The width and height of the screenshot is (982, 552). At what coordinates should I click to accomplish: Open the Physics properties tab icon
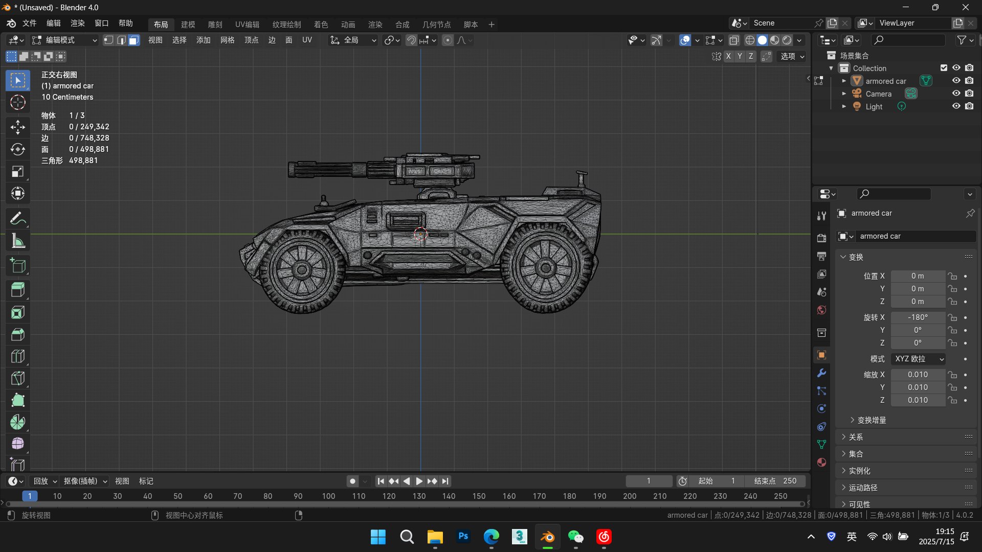click(x=821, y=408)
